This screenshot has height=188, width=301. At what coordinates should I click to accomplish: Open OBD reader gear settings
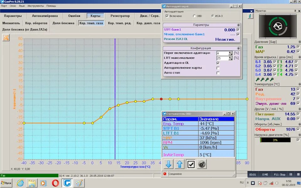click(x=202, y=164)
